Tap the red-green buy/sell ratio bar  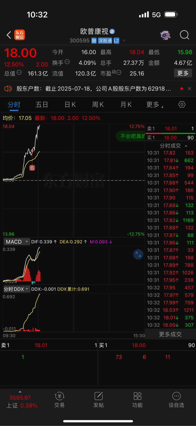pos(170,133)
